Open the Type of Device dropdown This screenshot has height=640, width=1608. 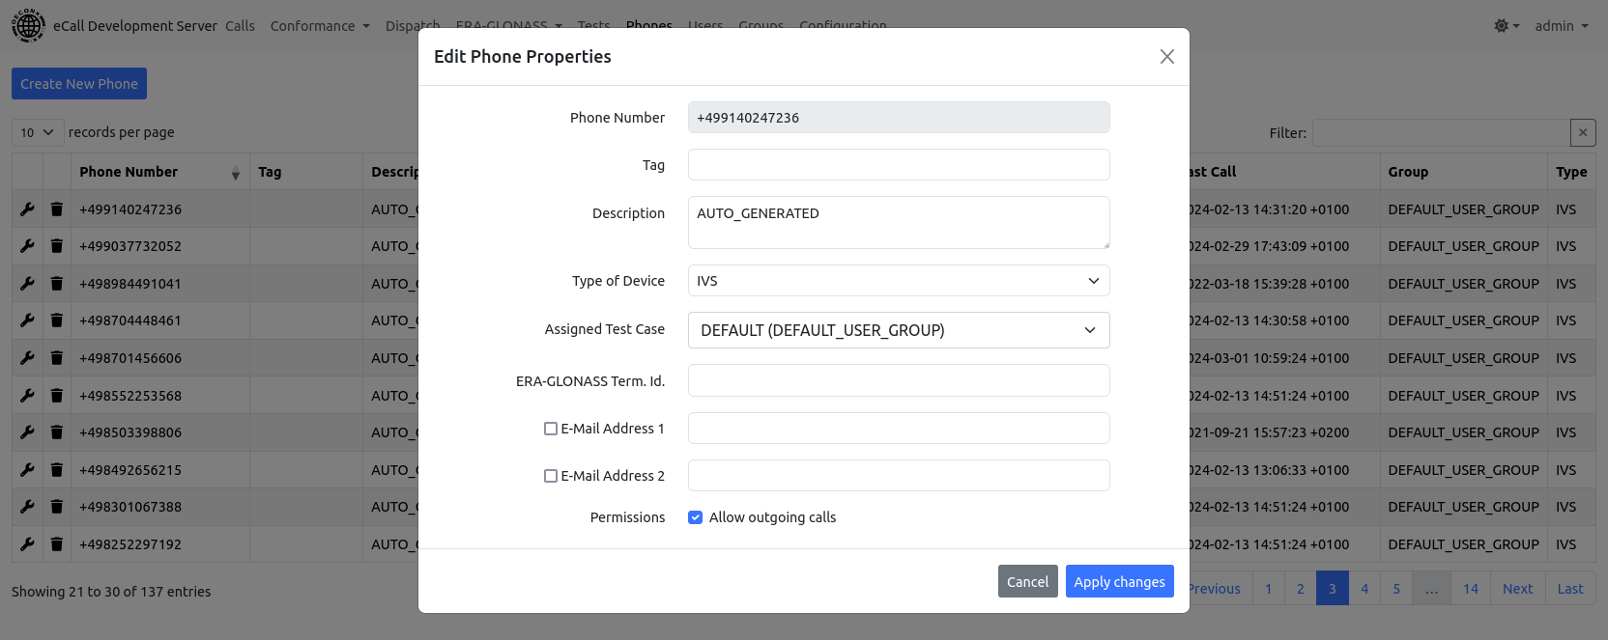898,281
